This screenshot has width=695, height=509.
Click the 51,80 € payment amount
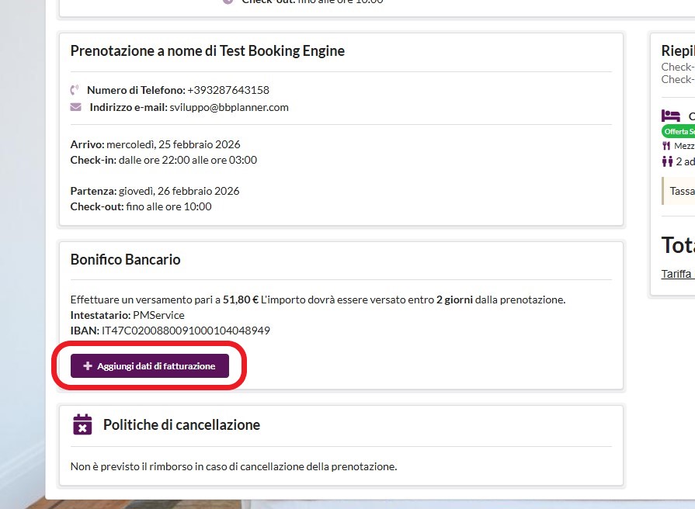pyautogui.click(x=241, y=300)
